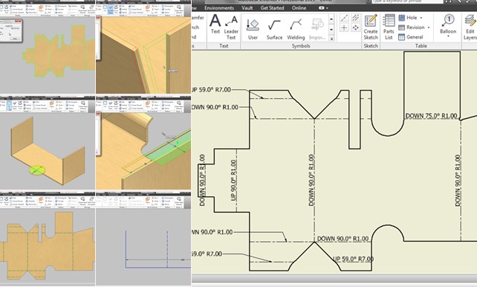Select top-left 'UP 59.0° R7.00' bend note
477x287 pixels.
tap(212, 90)
